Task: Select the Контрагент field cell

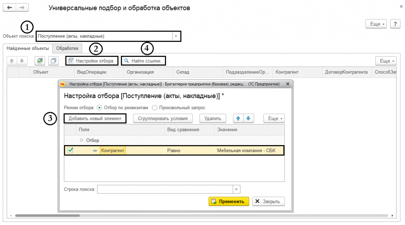Action: tap(113, 150)
